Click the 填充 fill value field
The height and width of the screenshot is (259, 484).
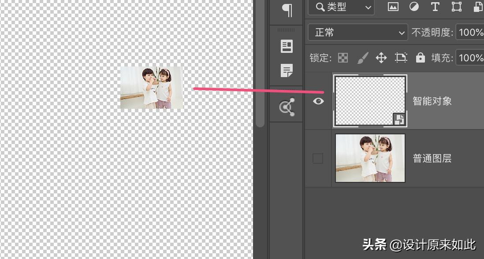coord(470,58)
